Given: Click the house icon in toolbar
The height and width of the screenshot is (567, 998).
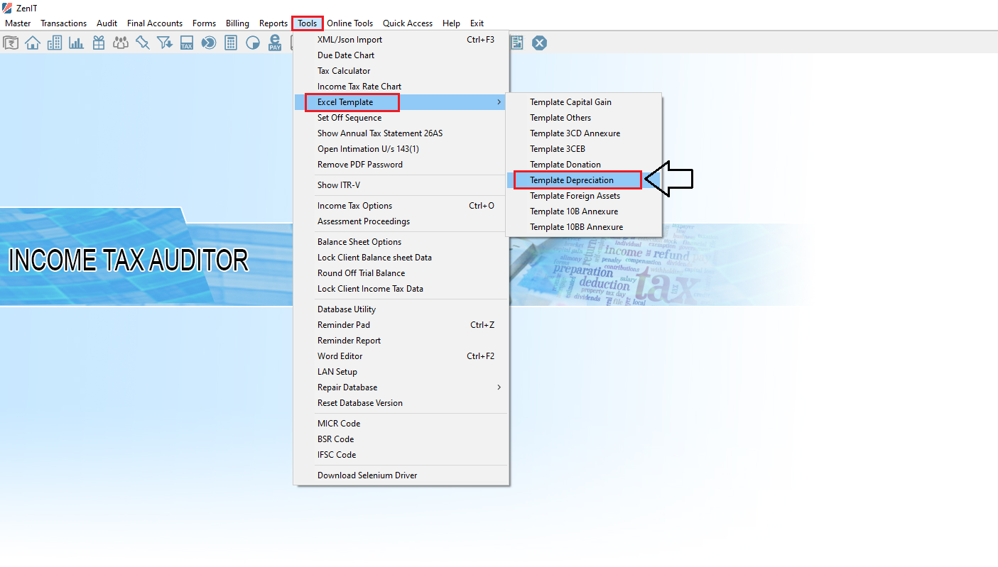Looking at the screenshot, I should [x=33, y=43].
